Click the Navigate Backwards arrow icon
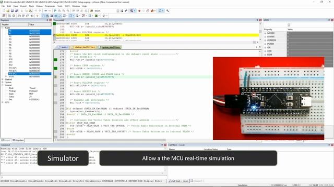The width and height of the screenshot is (334, 187). tap(45, 10)
